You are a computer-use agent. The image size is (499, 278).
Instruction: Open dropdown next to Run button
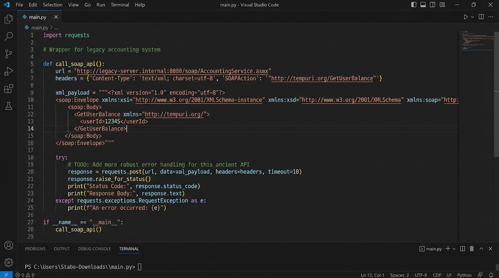click(x=473, y=17)
